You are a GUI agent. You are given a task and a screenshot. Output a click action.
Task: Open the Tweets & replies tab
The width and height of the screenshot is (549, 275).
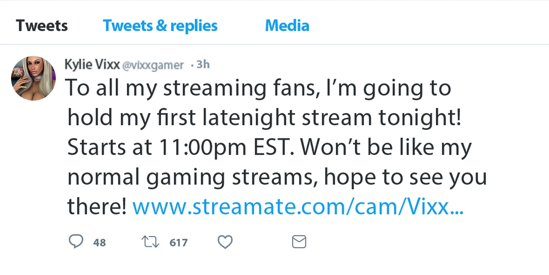[160, 25]
